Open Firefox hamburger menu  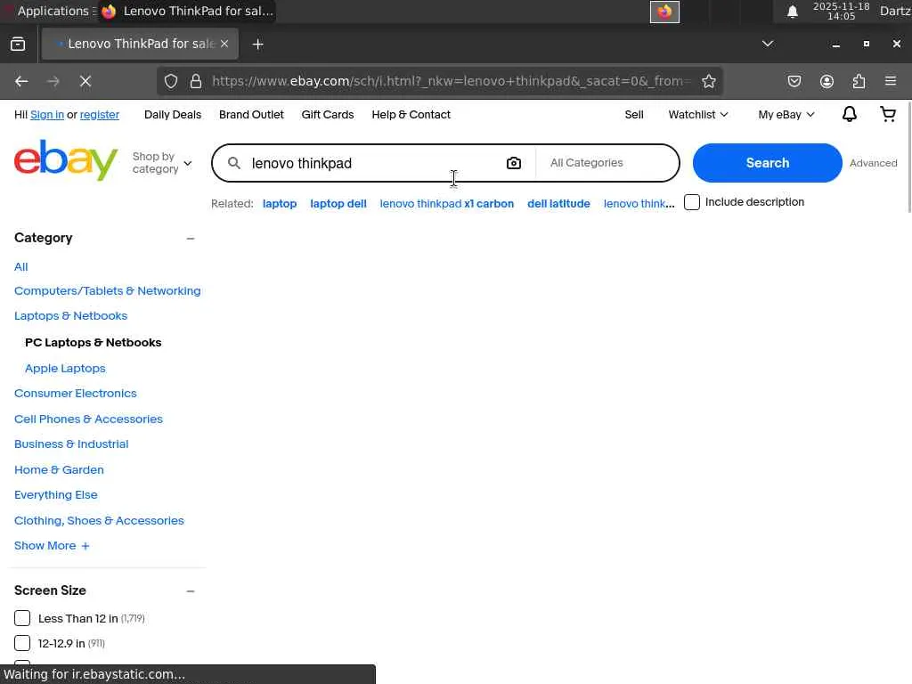[x=891, y=81]
